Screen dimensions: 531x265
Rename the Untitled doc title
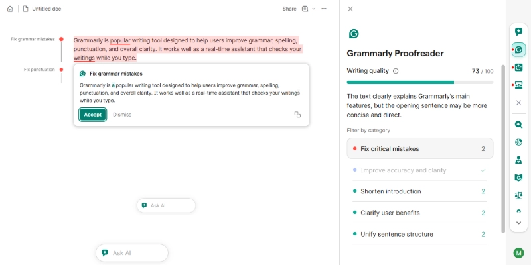click(x=46, y=9)
